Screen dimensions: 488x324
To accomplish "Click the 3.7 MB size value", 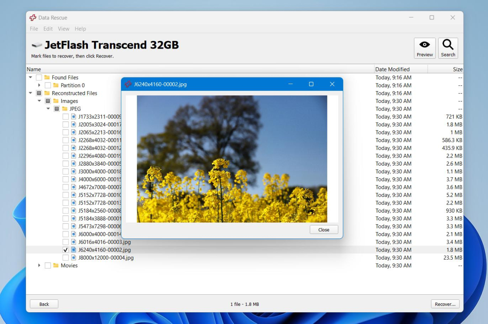I will pos(454,179).
